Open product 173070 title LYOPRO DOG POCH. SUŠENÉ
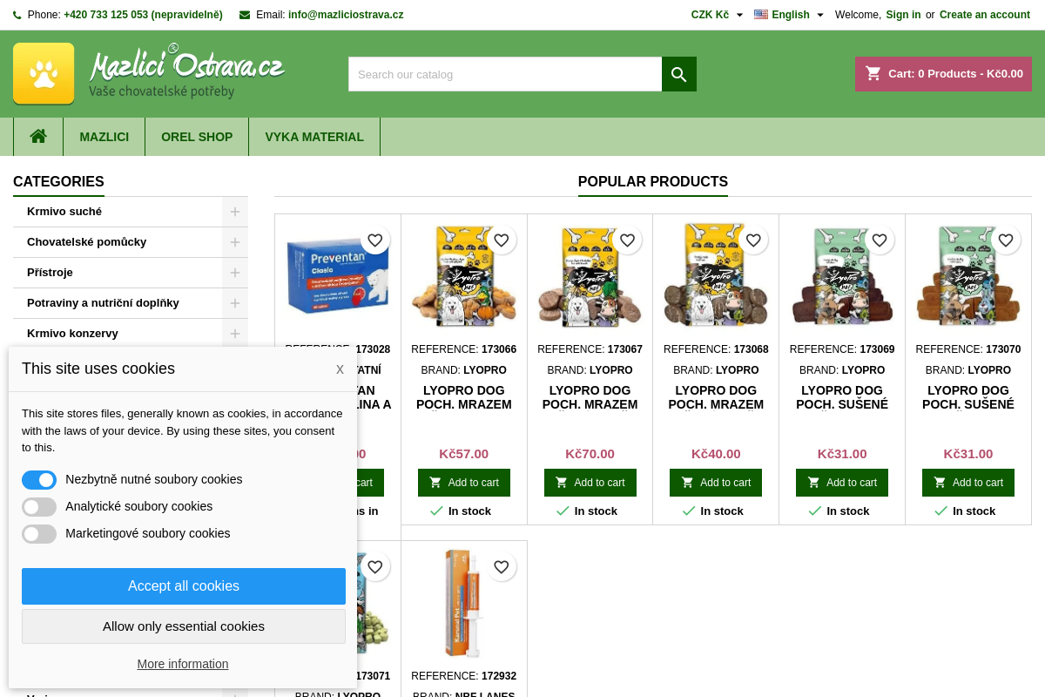1045x697 pixels. coord(968,397)
